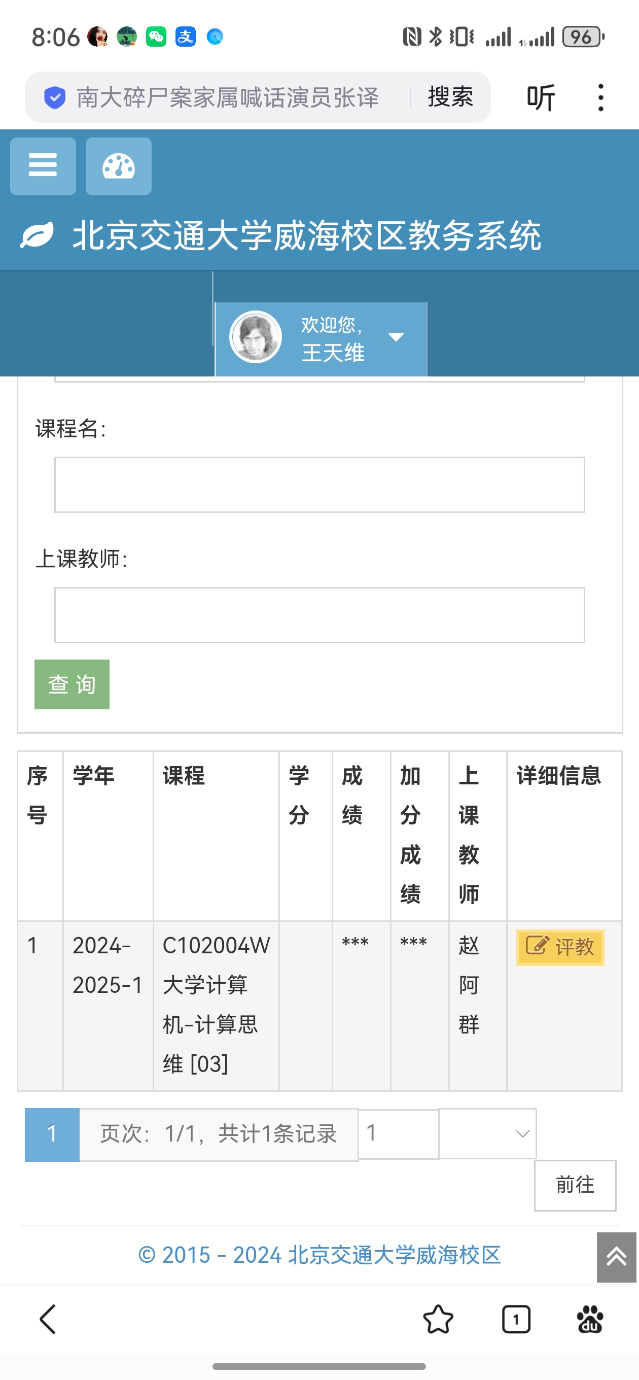
Task: Tap the blue circular app notification icon
Action: click(x=215, y=37)
